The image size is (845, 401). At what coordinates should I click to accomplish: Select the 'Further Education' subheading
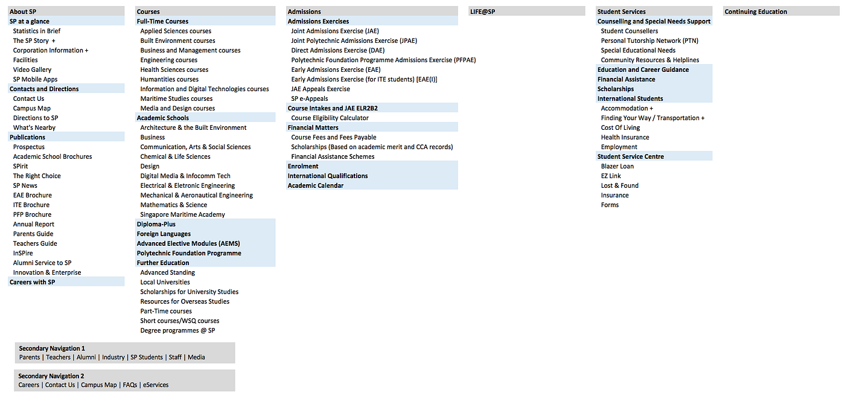205,263
